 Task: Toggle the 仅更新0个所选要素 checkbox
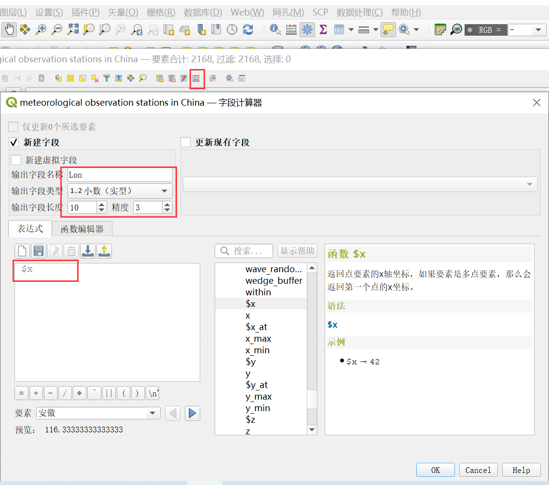coord(14,126)
